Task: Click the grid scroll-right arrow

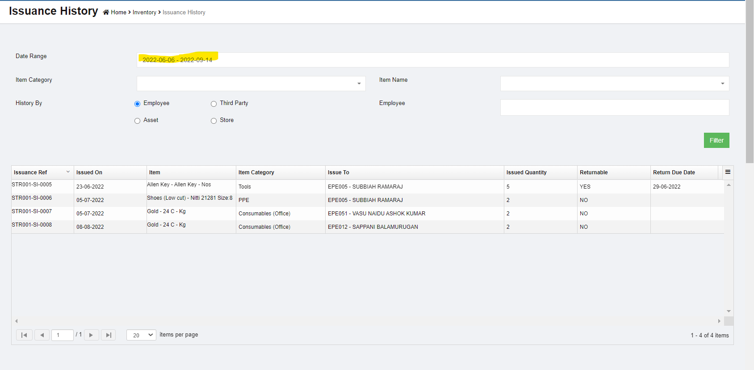Action: tap(719, 321)
